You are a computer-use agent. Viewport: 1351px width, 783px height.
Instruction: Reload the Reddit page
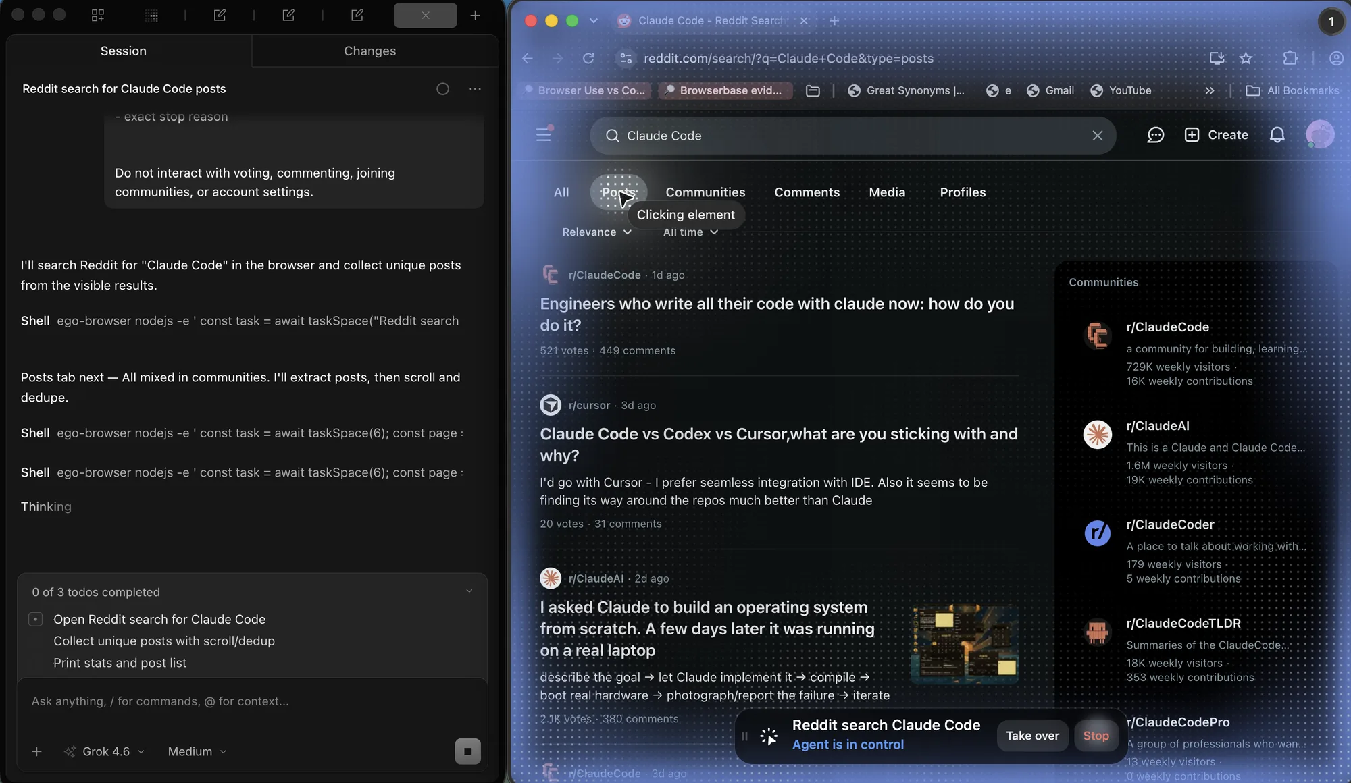pyautogui.click(x=588, y=59)
